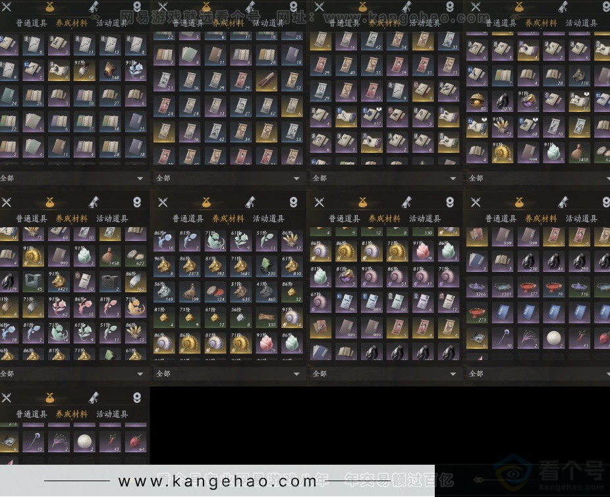Select 86阶 white cloth item count 162

tap(136, 281)
